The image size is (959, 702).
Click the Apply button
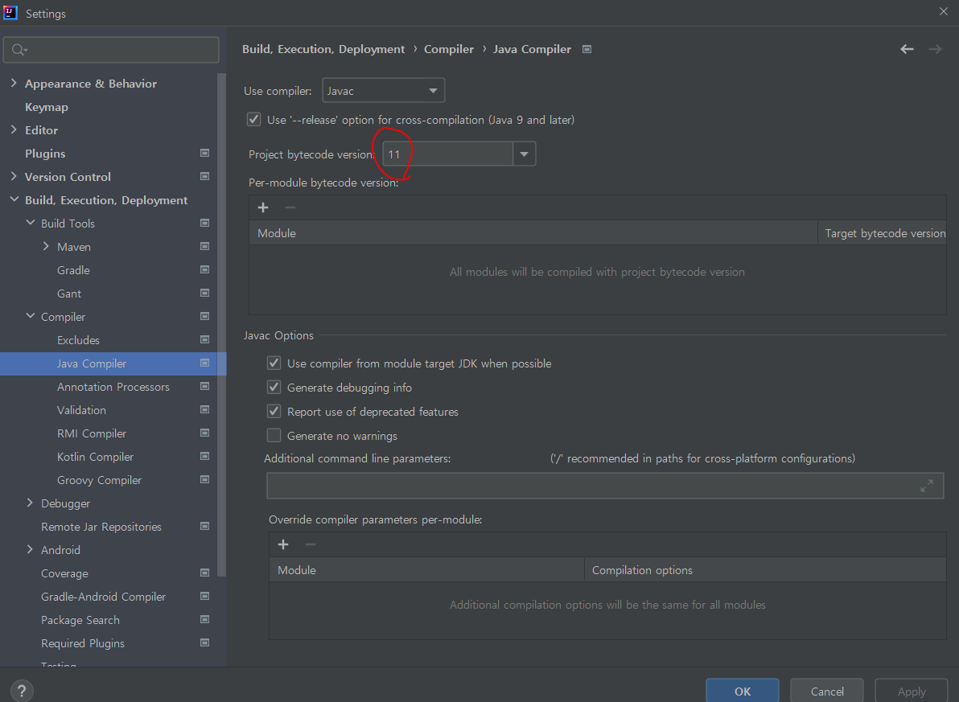click(x=912, y=691)
